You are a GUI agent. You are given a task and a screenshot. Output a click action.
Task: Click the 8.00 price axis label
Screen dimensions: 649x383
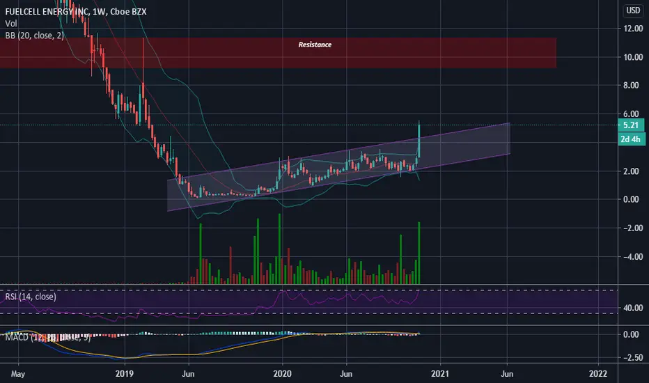[x=631, y=85]
